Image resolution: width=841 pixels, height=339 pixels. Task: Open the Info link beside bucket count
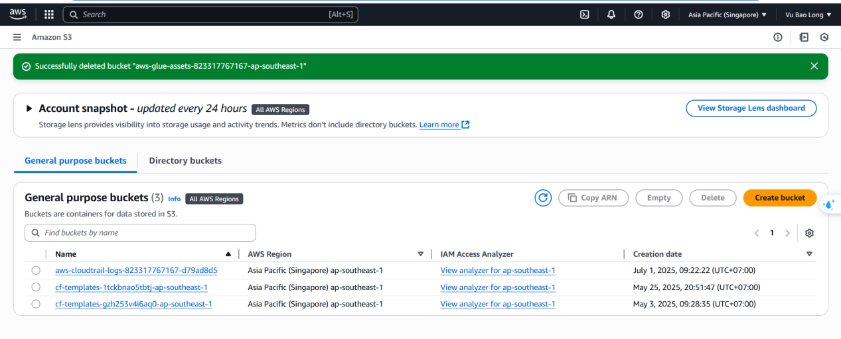174,199
